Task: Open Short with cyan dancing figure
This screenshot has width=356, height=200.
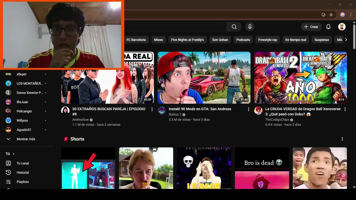Action: tap(88, 168)
